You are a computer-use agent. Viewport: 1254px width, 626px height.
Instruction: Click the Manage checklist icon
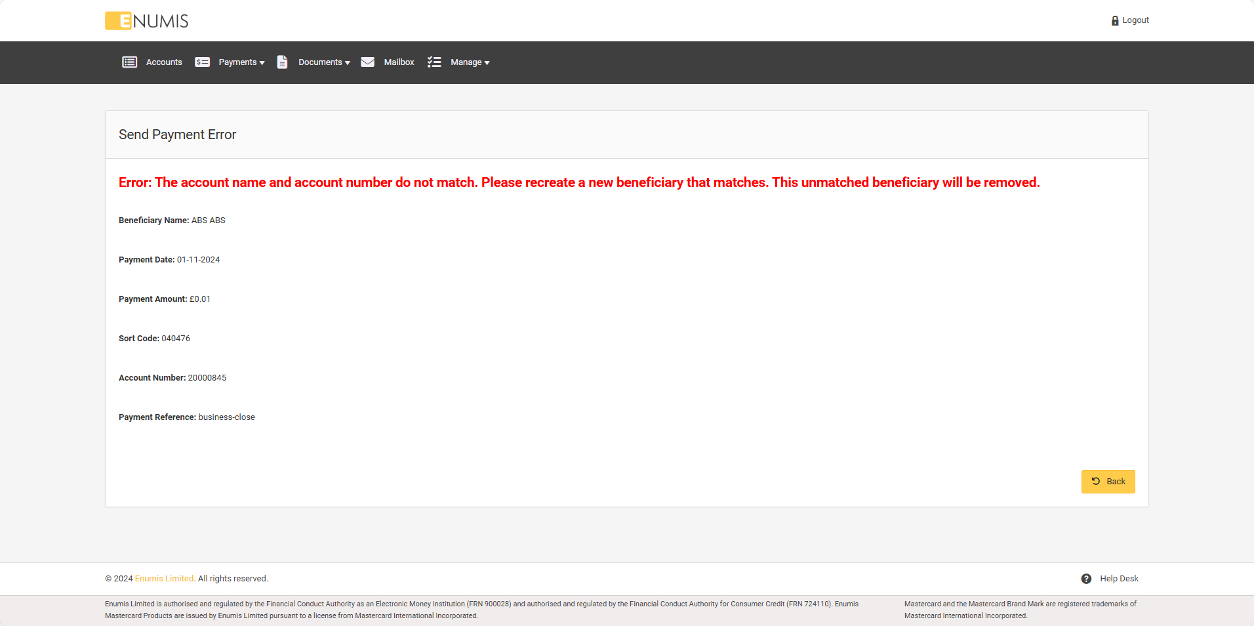[x=434, y=62]
